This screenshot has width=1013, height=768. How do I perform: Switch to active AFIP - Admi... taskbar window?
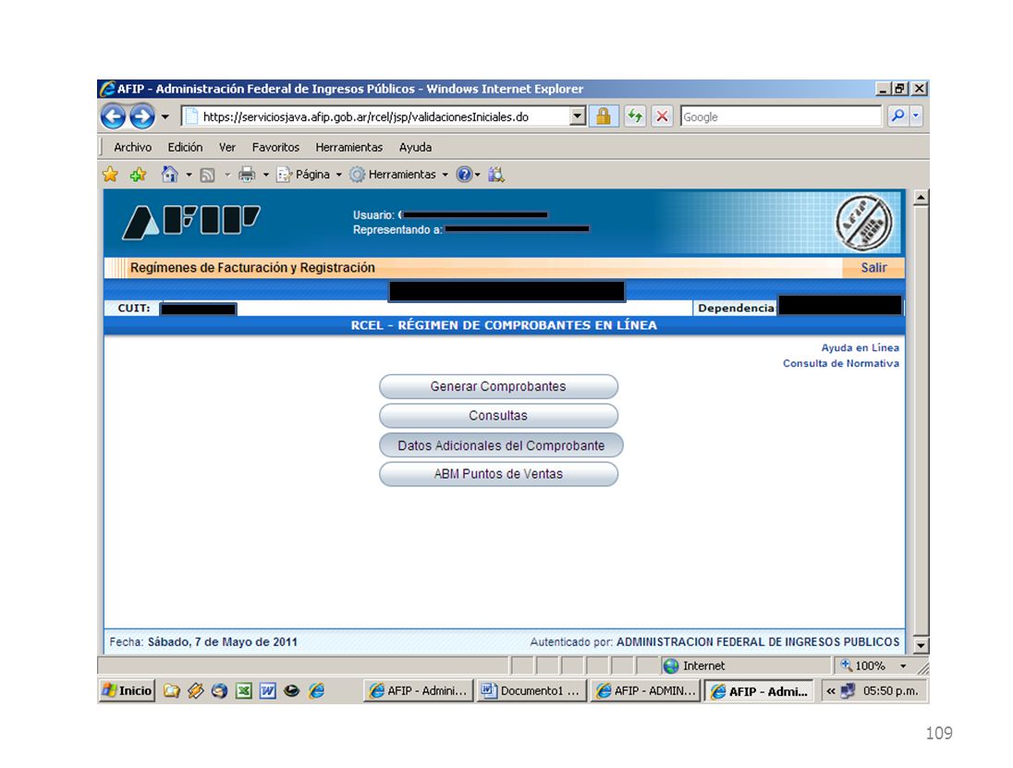[759, 690]
